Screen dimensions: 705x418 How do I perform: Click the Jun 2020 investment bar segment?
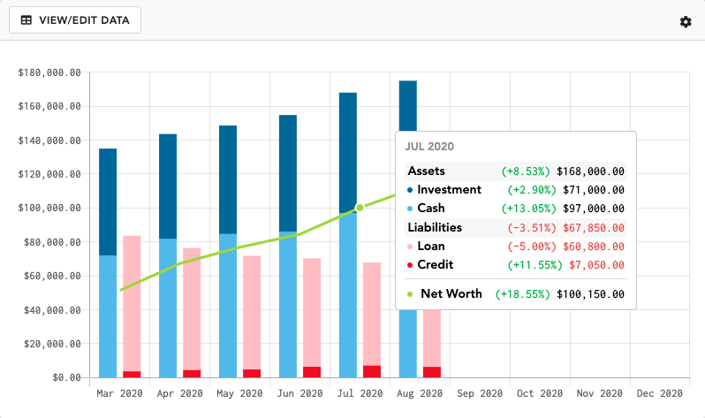click(288, 173)
